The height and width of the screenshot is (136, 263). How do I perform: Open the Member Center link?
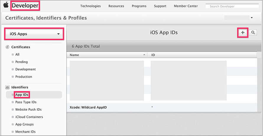[186, 6]
